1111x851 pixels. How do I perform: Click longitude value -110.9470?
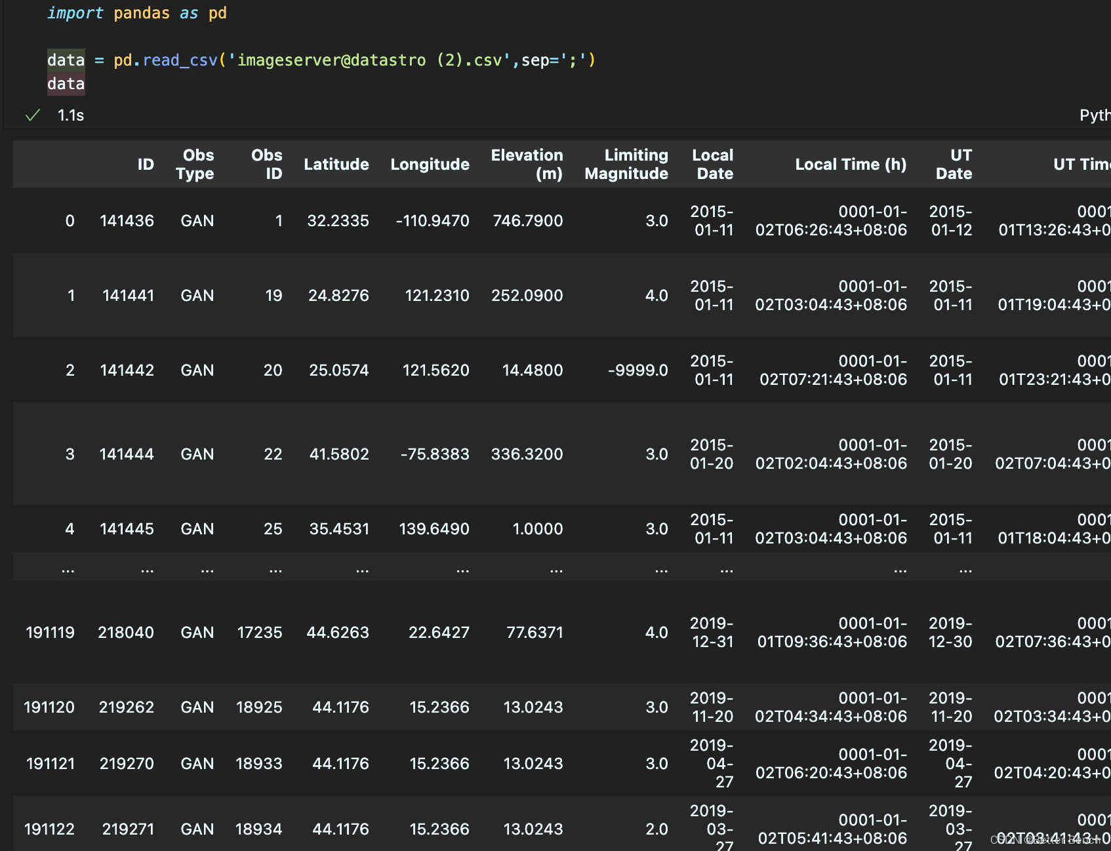433,221
